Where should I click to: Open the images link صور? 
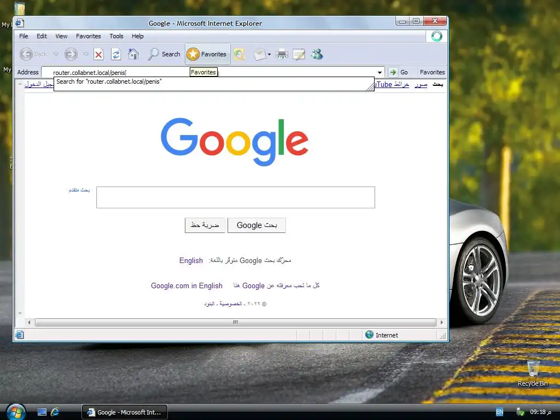(421, 85)
